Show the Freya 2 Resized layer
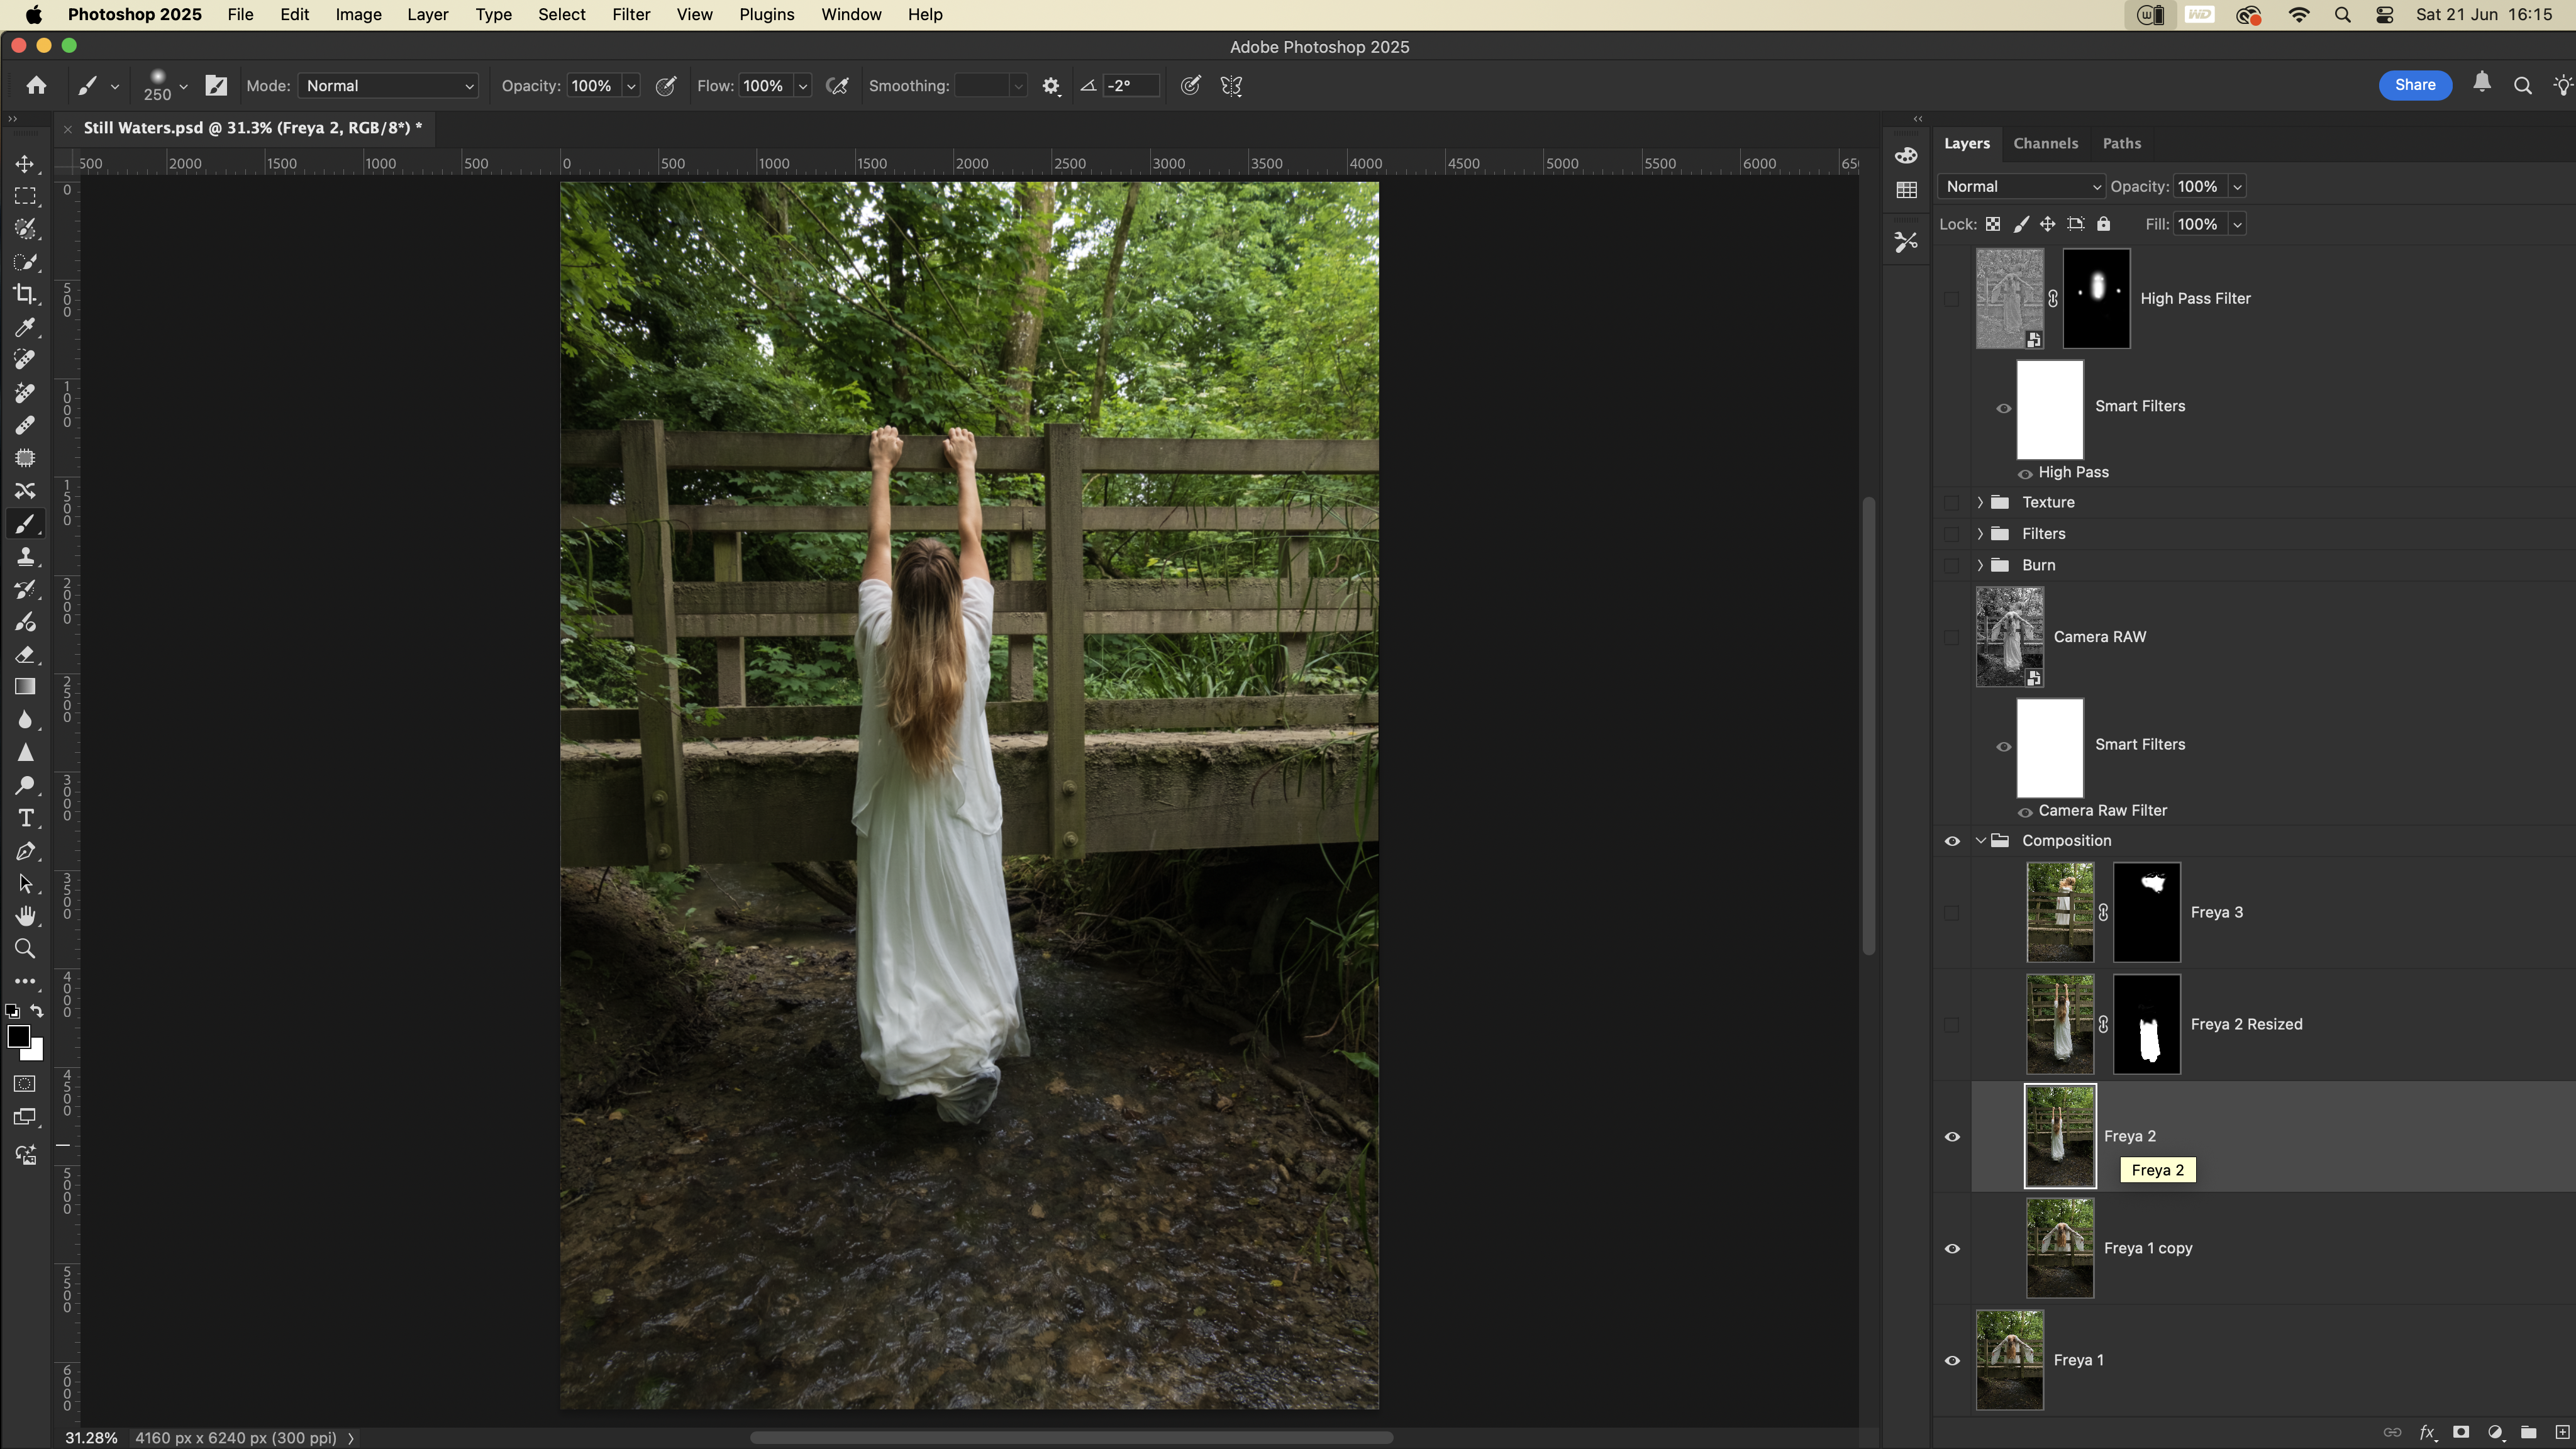This screenshot has width=2576, height=1449. coord(1952,1025)
